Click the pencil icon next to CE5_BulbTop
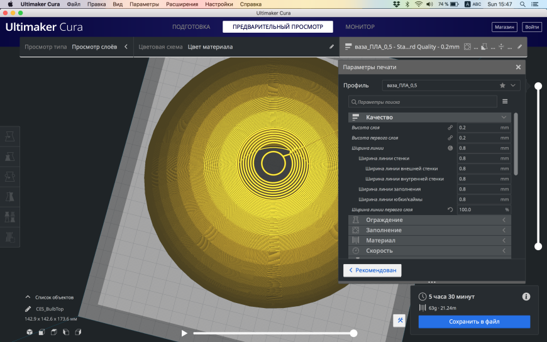Viewport: 547px width, 342px height. point(28,309)
